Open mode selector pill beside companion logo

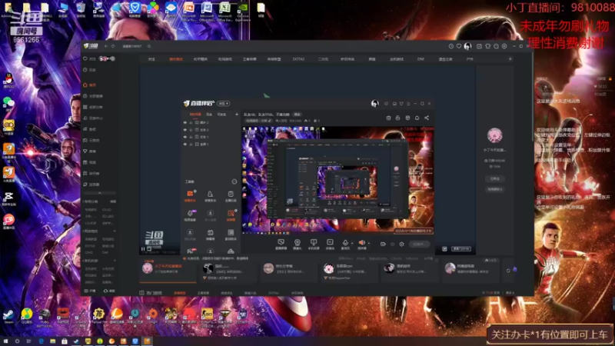point(224,104)
